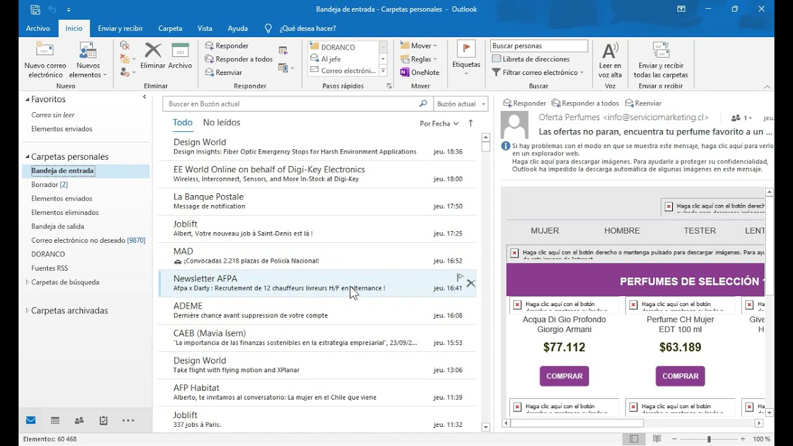Click the Eliminar delete icon

click(x=153, y=51)
